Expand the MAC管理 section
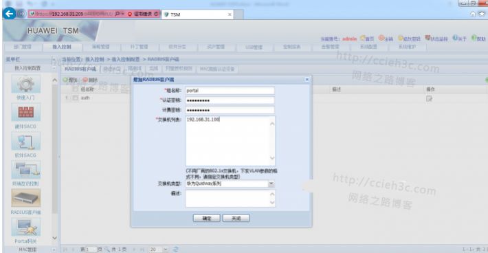 click(54, 250)
